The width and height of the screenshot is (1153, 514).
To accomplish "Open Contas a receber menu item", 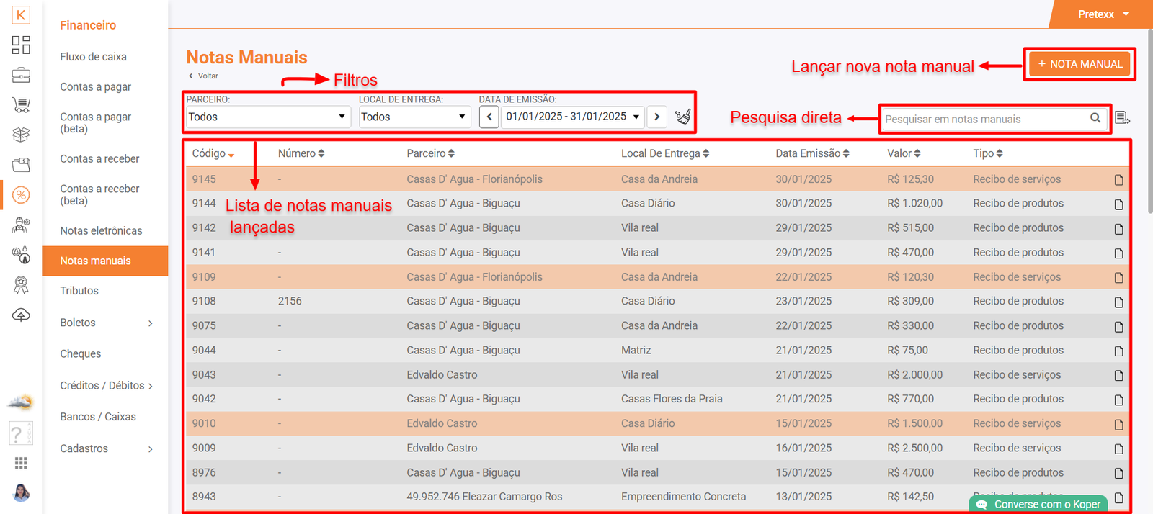I will point(99,158).
